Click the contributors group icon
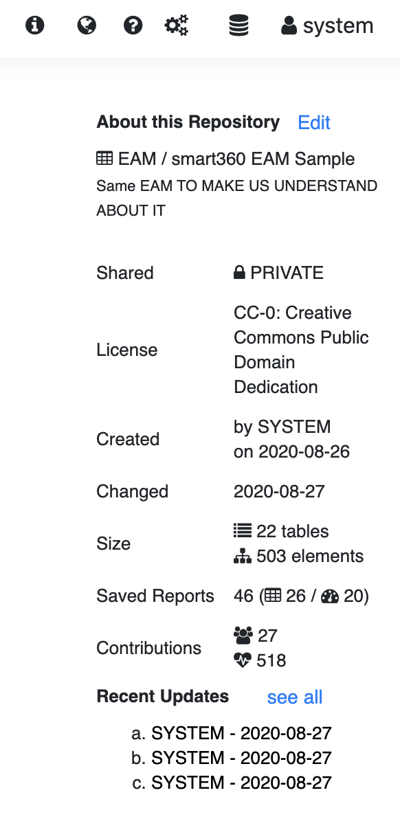This screenshot has width=400, height=819. pyautogui.click(x=243, y=636)
